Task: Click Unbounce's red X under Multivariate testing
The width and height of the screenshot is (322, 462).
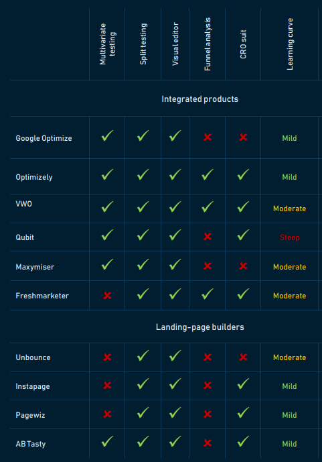Action: tap(107, 357)
